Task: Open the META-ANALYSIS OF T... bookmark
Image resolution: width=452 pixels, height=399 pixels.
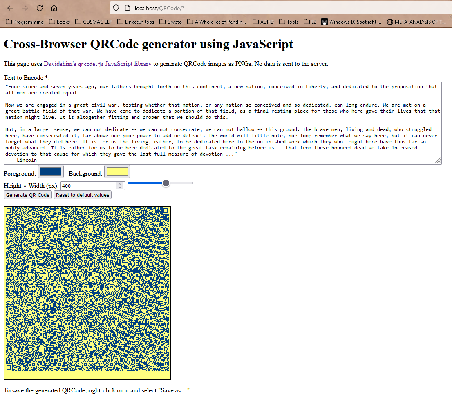Action: point(416,22)
